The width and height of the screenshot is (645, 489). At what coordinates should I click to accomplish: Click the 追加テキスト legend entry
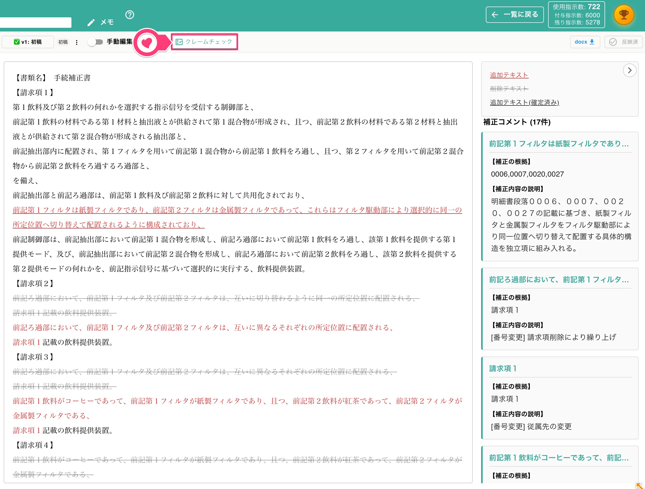(509, 75)
